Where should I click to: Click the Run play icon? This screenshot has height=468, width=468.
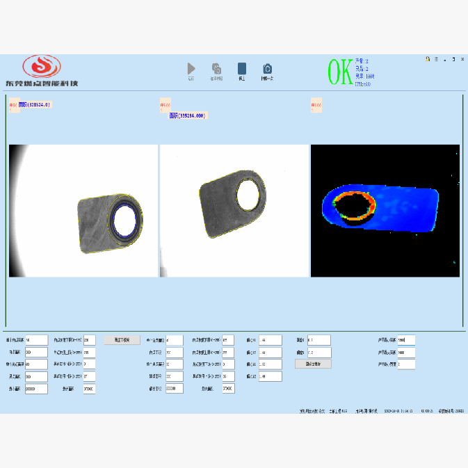coord(191,69)
